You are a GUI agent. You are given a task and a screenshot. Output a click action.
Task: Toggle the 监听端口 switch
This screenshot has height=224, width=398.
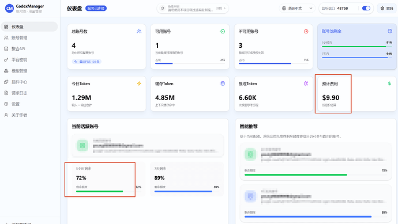point(366,9)
